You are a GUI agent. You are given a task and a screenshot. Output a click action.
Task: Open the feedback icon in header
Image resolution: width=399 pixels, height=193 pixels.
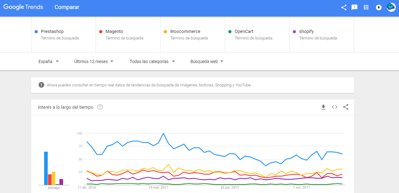(354, 7)
